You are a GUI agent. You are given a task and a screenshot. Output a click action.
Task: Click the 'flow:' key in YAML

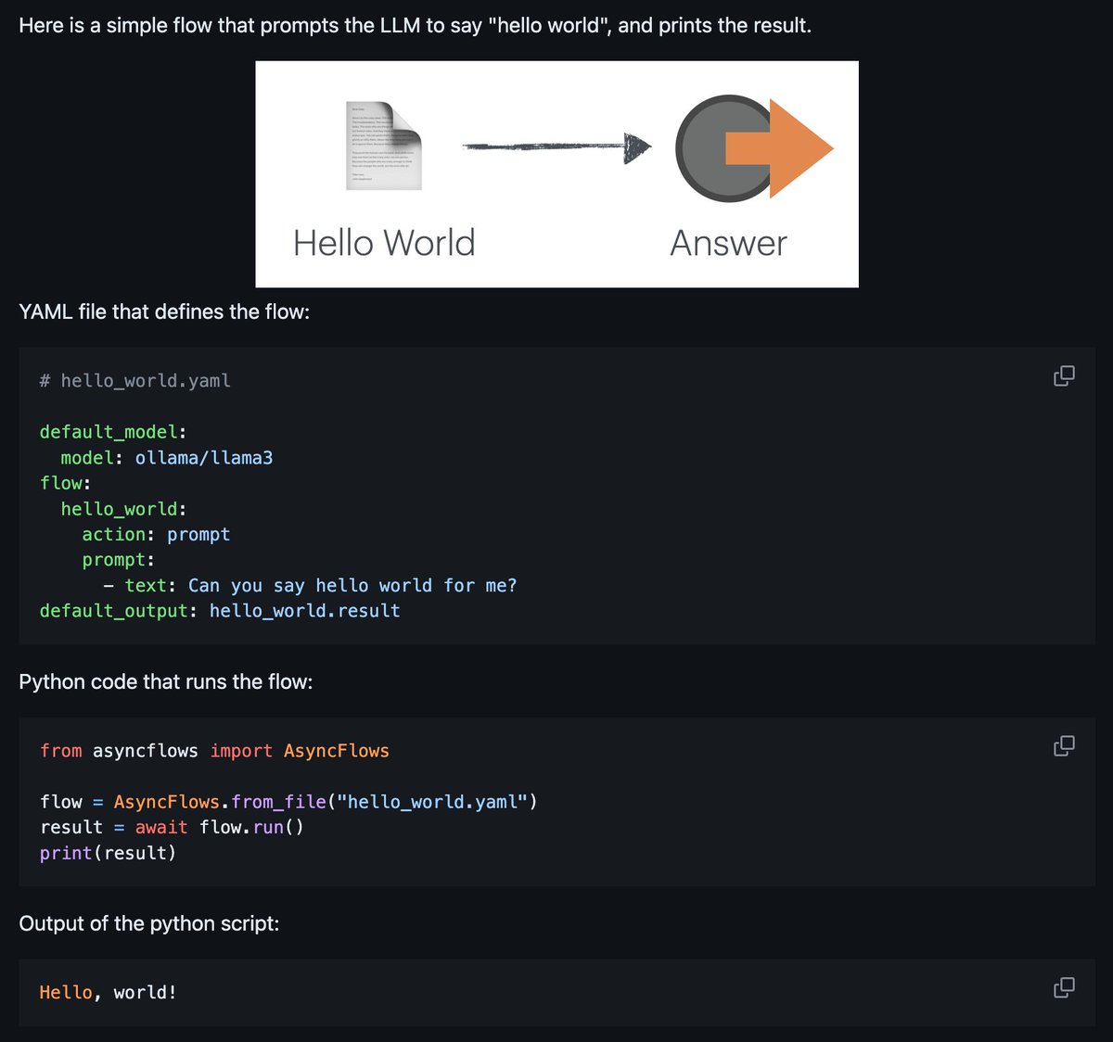65,483
